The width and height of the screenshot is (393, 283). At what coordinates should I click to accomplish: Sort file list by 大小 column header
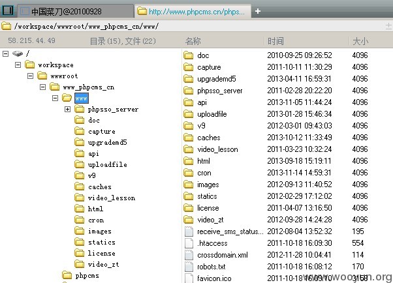coord(360,41)
